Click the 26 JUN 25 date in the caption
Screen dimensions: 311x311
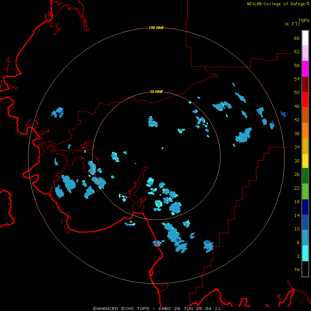coord(189,309)
